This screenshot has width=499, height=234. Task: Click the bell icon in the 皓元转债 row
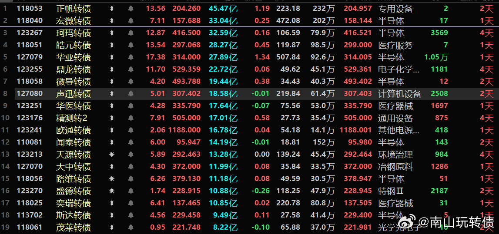[131, 45]
